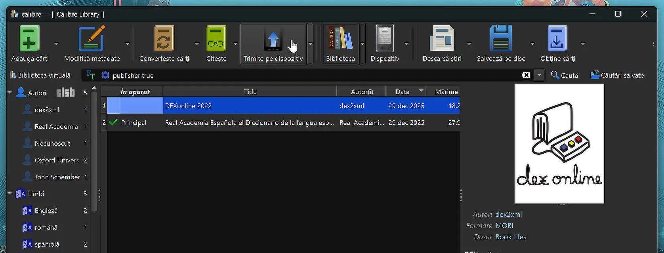
Task: Click the Convertește cărți icon
Action: point(164,39)
